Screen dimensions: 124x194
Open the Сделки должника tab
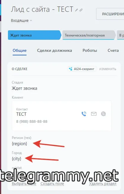point(54,50)
